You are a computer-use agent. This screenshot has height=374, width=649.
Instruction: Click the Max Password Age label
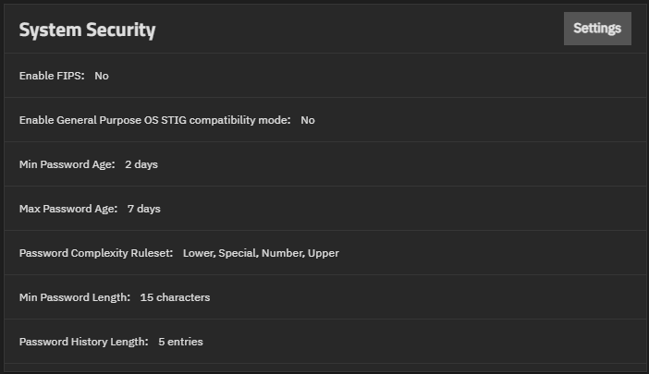tap(68, 209)
